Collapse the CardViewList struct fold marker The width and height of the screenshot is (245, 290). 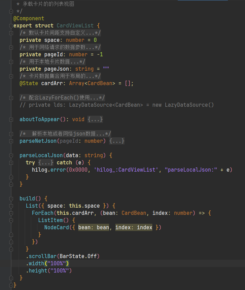coord(11,26)
